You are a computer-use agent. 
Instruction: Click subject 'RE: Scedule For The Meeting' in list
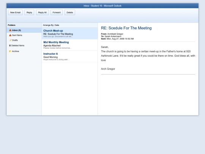(x=58, y=34)
